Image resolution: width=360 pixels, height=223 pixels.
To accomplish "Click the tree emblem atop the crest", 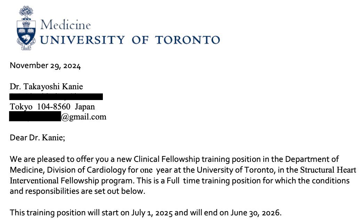I will click(x=26, y=13).
